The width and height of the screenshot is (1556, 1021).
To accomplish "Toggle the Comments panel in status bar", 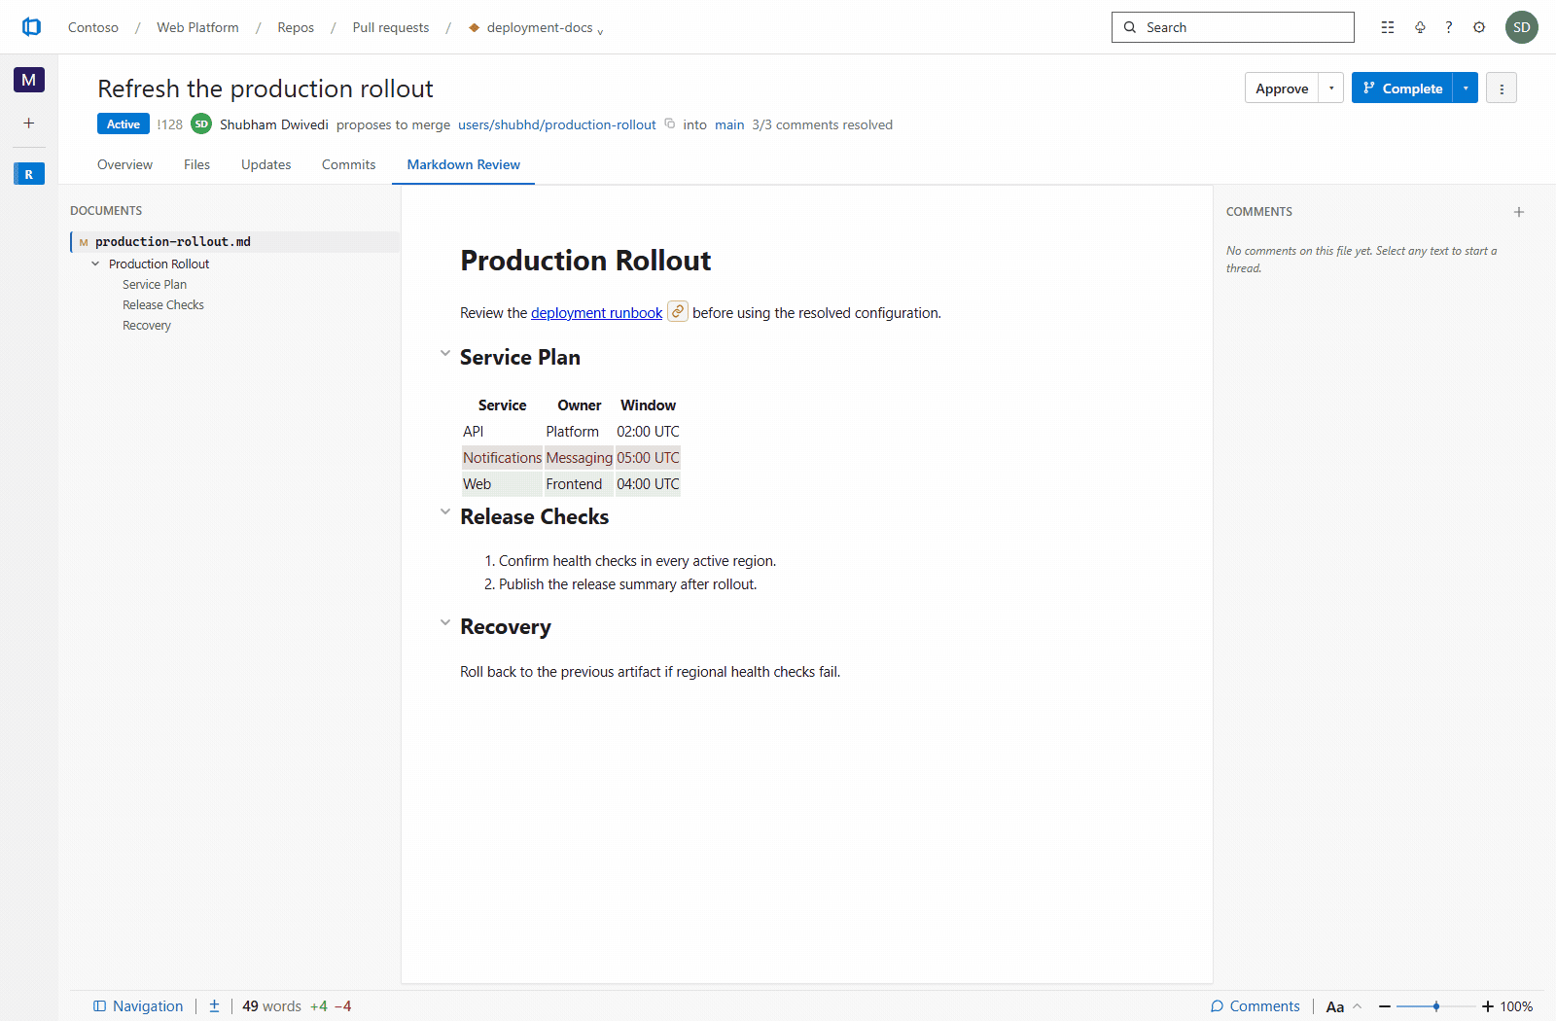I will [x=1255, y=1006].
